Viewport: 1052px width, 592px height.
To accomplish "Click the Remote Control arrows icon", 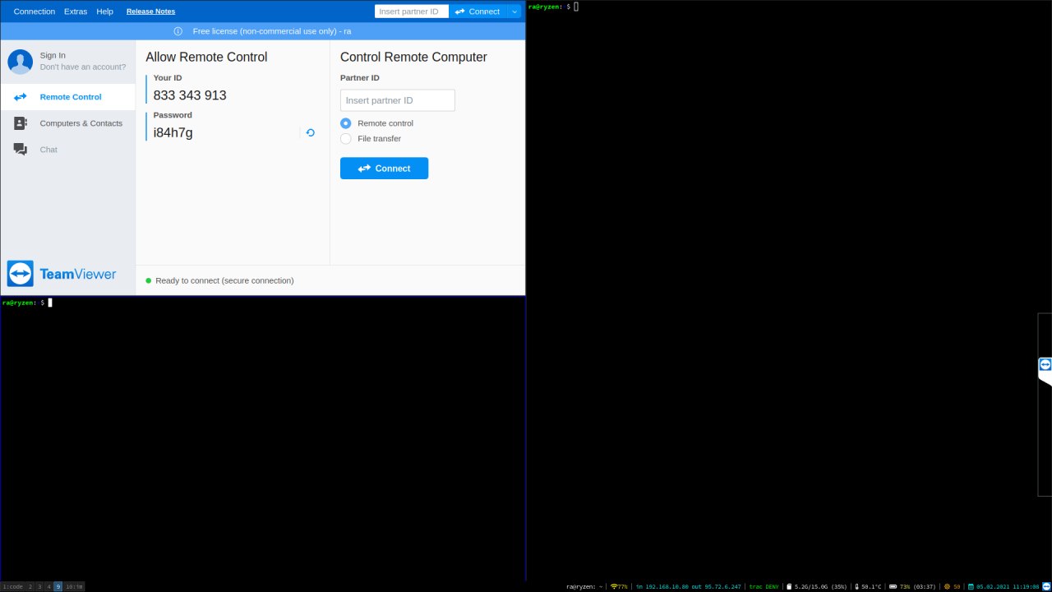I will [x=21, y=97].
